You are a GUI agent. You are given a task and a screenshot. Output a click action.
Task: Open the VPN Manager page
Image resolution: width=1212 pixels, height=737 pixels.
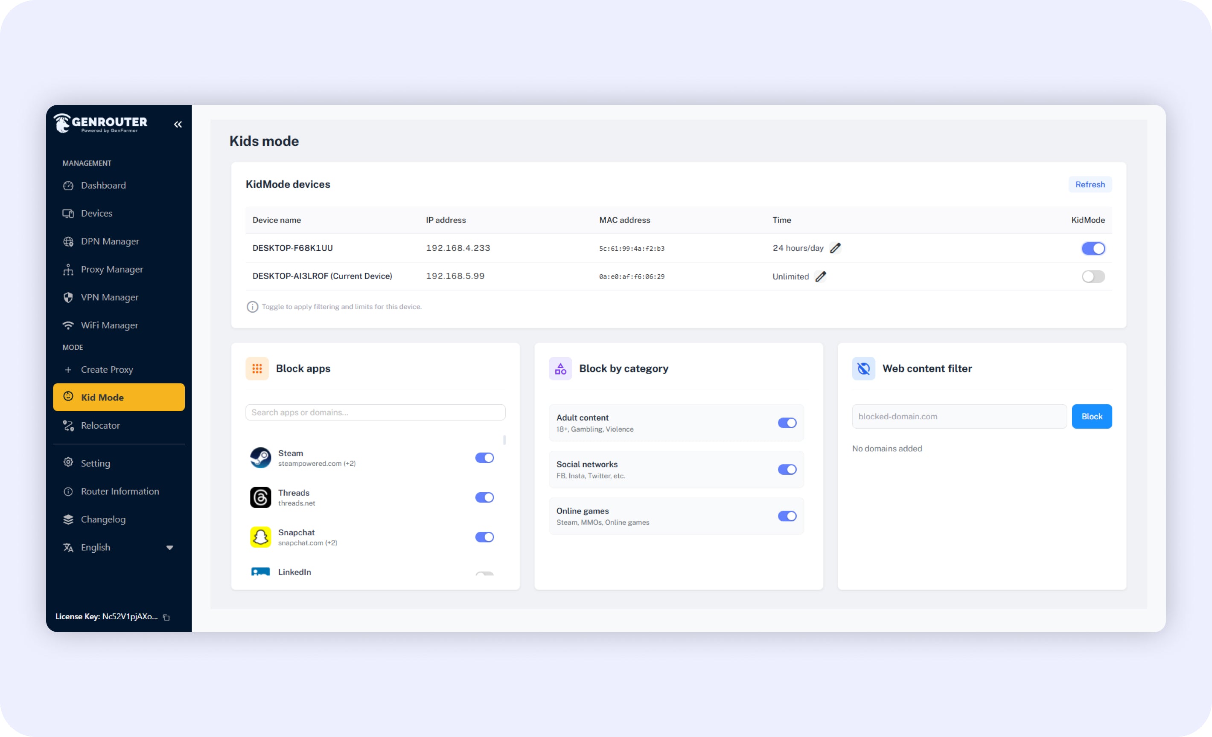(109, 297)
